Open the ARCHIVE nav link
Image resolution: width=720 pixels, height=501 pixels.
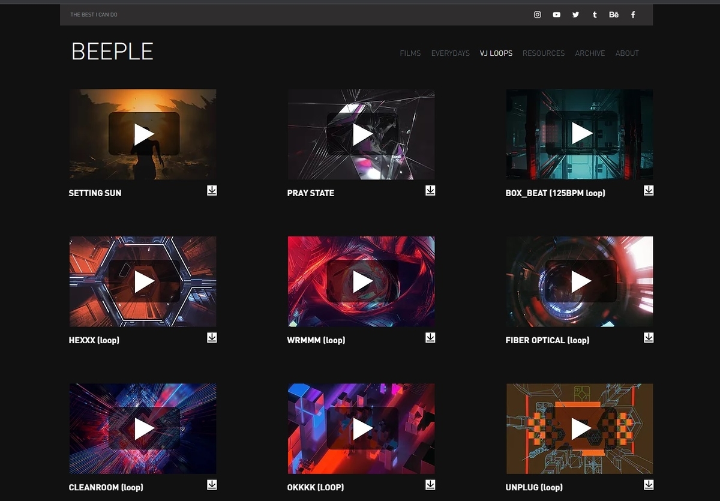click(x=590, y=53)
